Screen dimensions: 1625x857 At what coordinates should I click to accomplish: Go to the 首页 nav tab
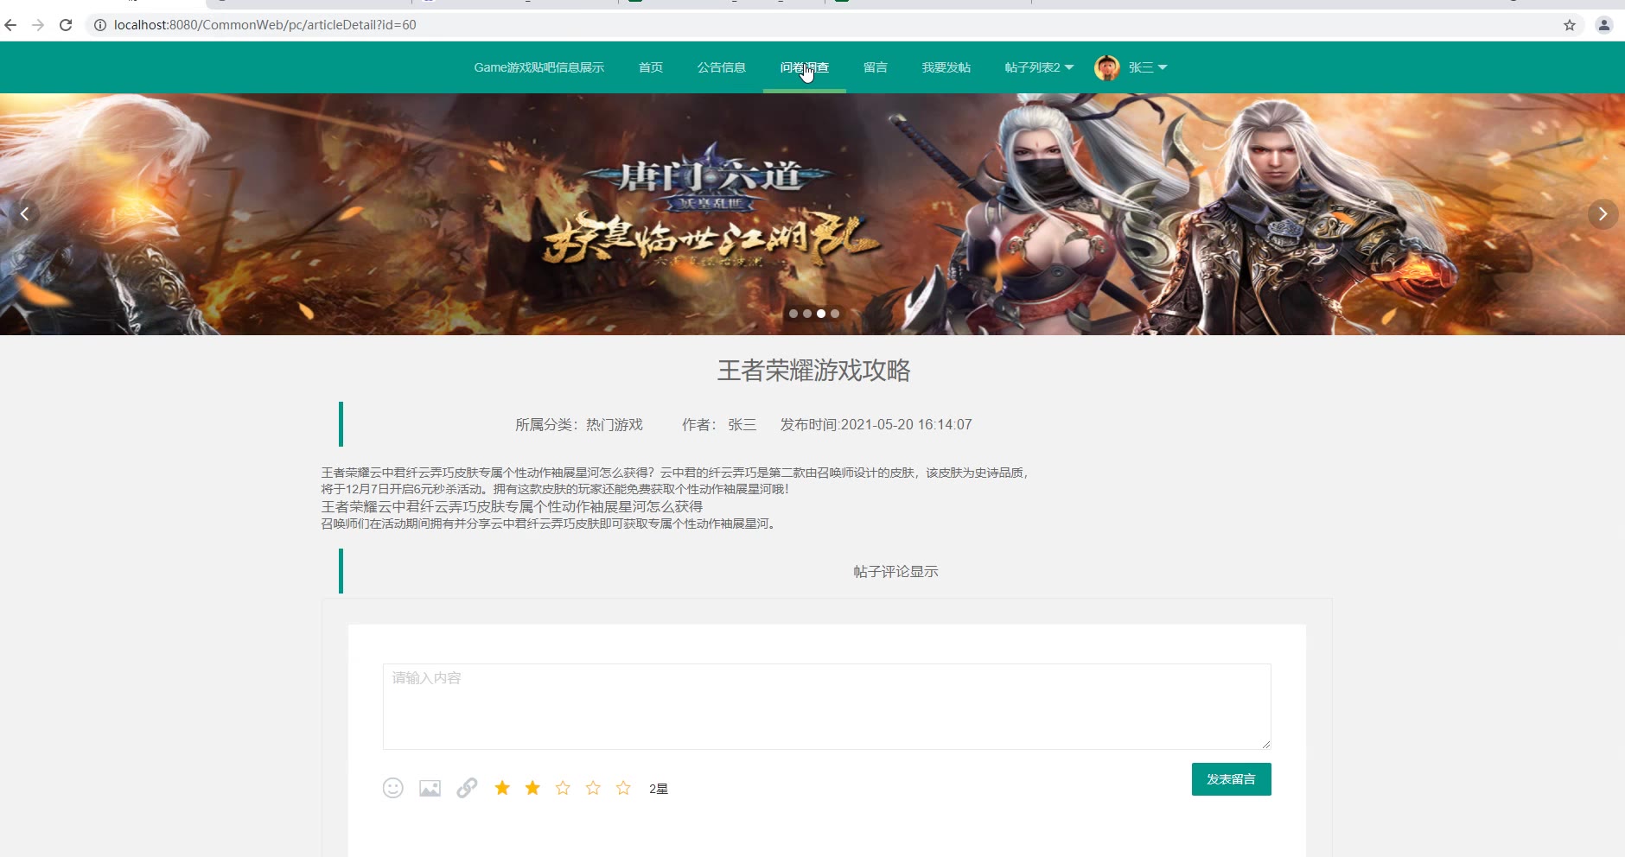point(651,67)
